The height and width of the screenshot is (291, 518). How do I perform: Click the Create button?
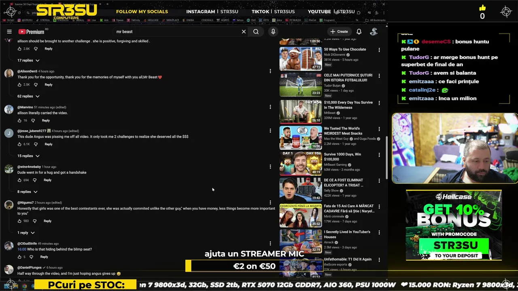(339, 32)
